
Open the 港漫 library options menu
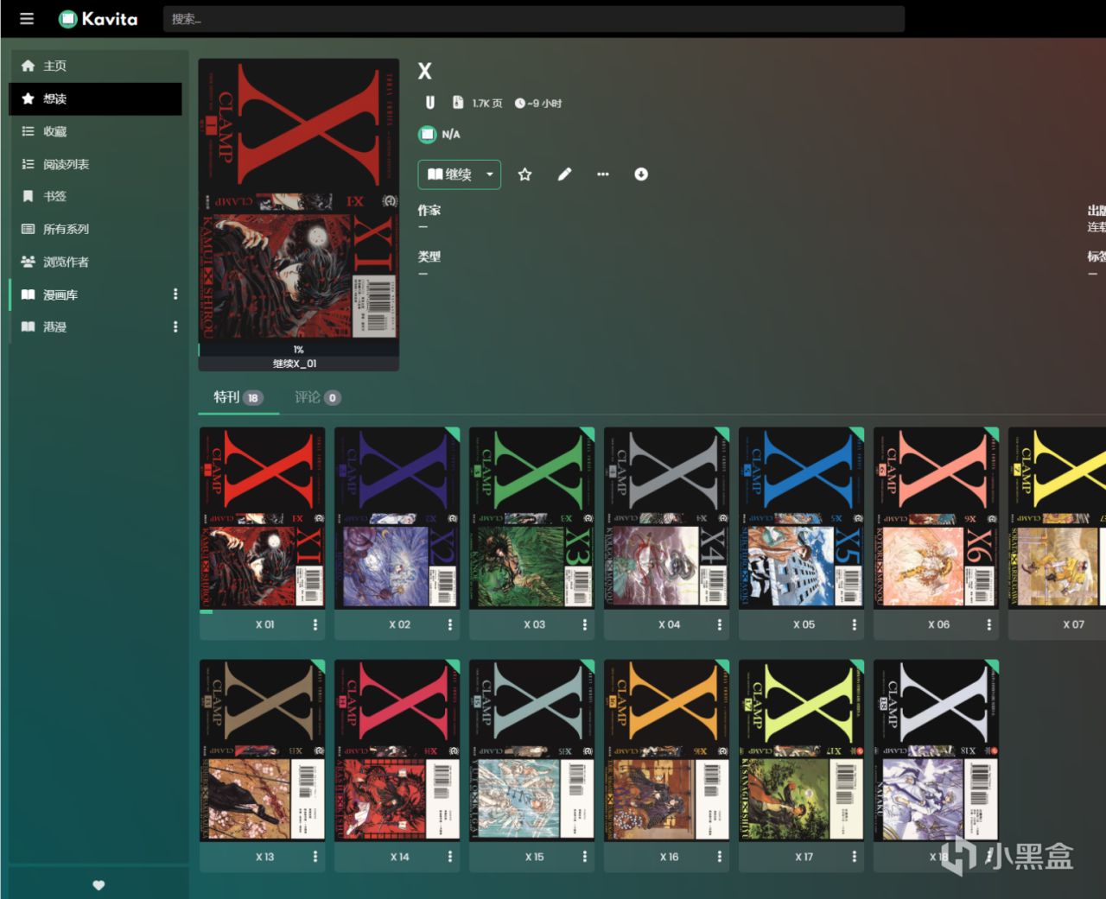pyautogui.click(x=175, y=326)
